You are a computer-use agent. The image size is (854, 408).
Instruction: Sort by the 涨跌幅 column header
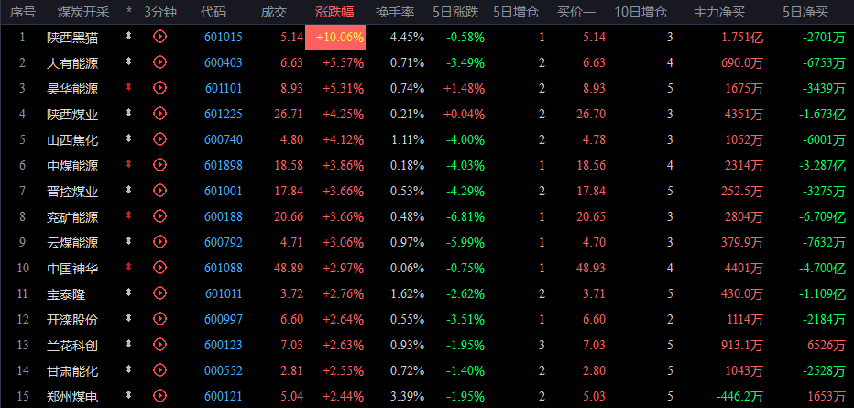tap(339, 12)
